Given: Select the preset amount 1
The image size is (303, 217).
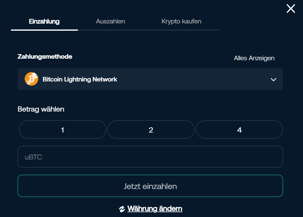Looking at the screenshot, I should point(63,130).
